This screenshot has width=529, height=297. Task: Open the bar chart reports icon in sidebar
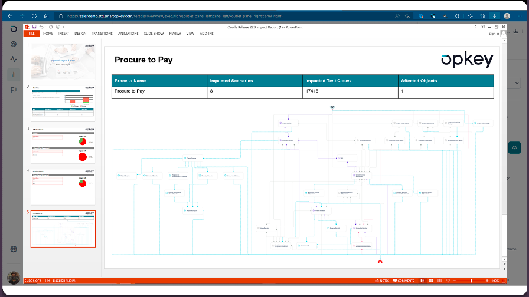[14, 74]
